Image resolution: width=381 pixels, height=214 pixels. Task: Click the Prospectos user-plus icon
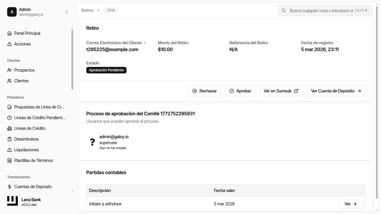click(10, 70)
